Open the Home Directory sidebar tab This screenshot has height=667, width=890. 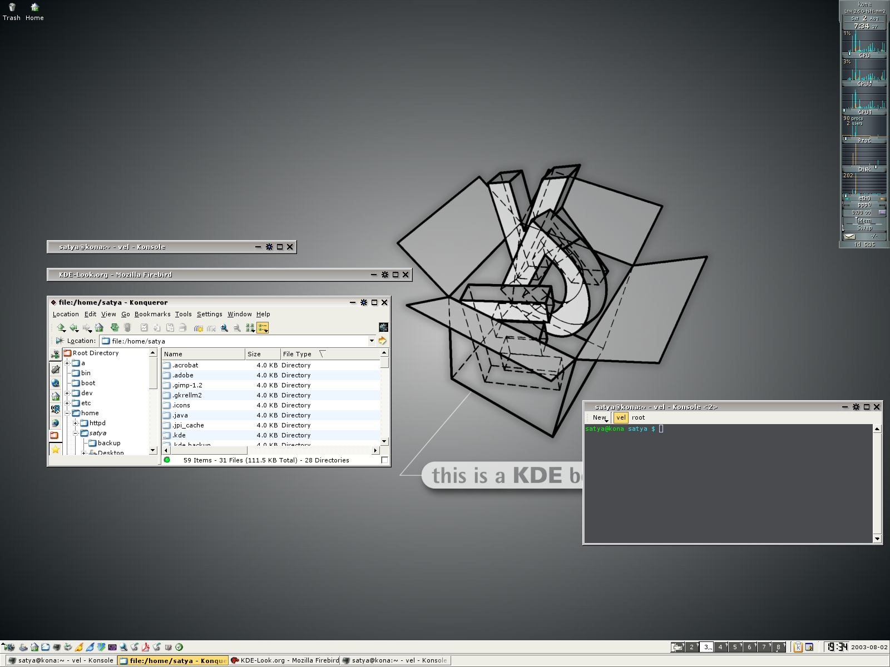pyautogui.click(x=55, y=397)
